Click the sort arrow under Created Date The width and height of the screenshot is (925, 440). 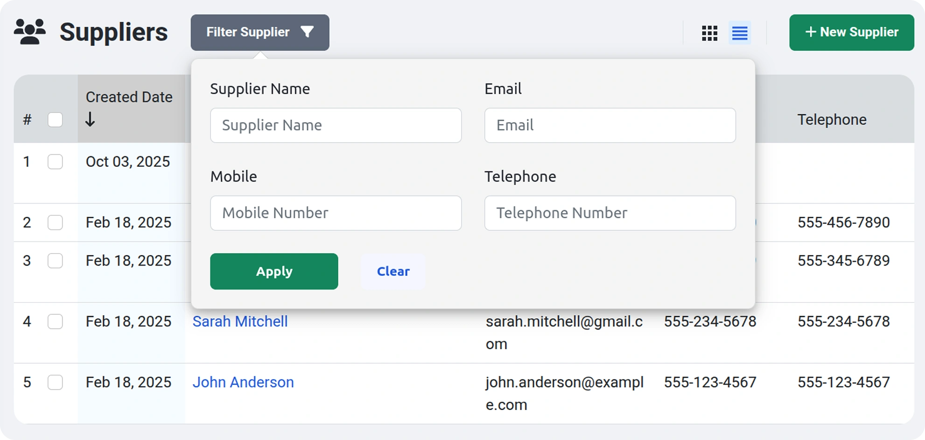(x=90, y=119)
